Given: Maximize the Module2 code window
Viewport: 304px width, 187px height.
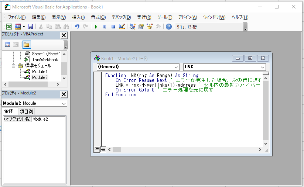Looking at the screenshot, I should click(x=250, y=58).
